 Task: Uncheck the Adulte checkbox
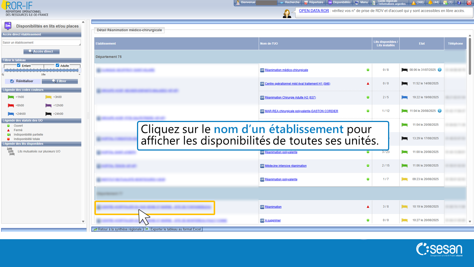coord(57,65)
